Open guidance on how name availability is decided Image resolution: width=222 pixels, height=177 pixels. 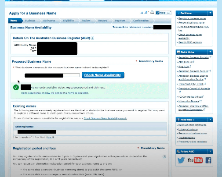[x=55, y=93]
